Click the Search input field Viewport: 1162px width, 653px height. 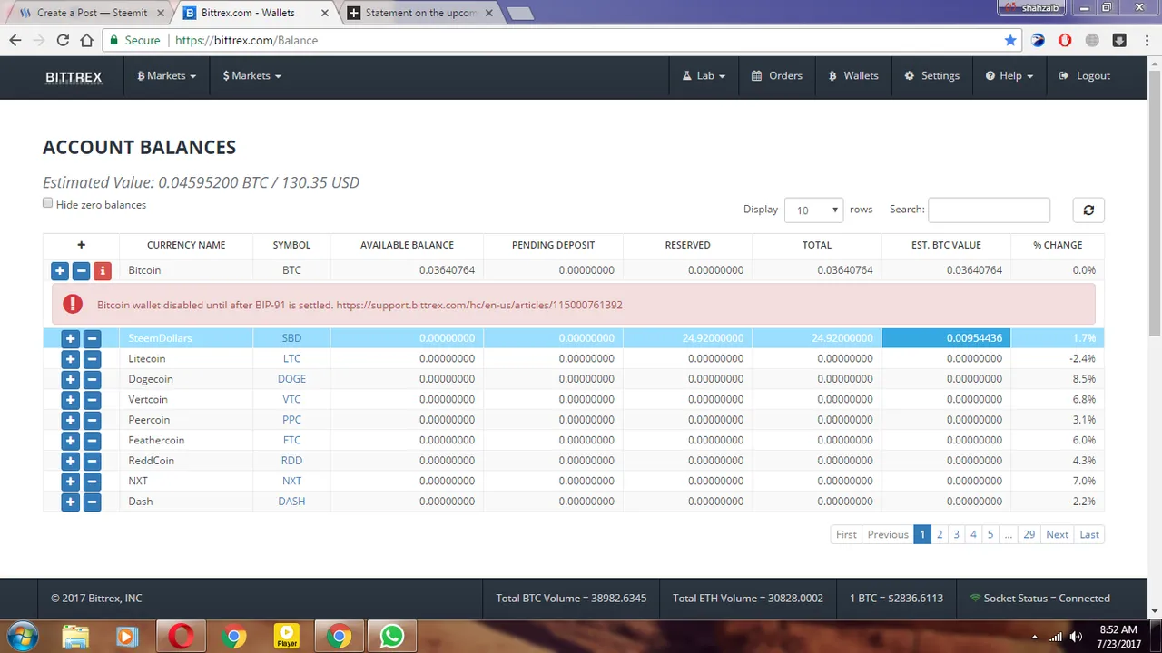pyautogui.click(x=989, y=210)
